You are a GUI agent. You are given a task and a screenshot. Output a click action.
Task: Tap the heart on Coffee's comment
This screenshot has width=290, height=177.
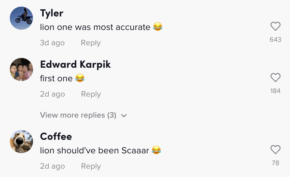(x=275, y=150)
